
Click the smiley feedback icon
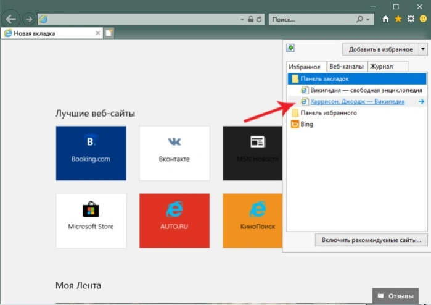[x=424, y=19]
